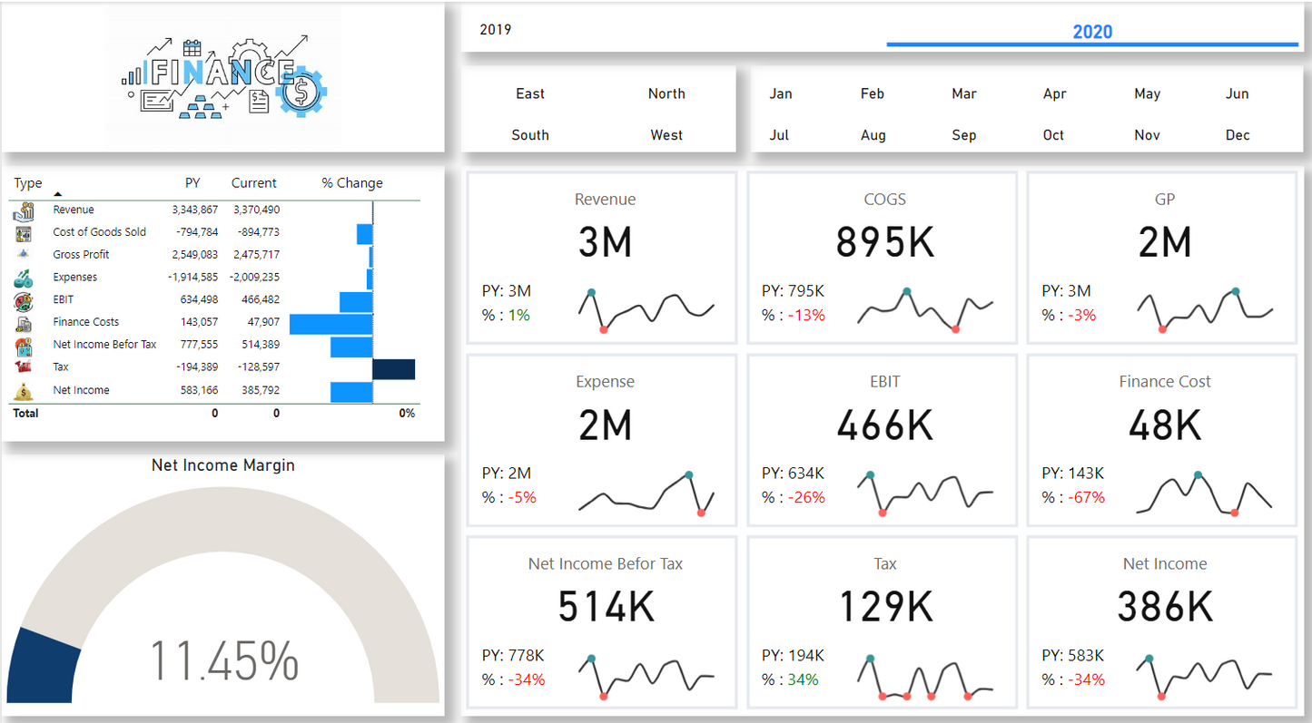Click the Net Income money bag icon

(24, 391)
